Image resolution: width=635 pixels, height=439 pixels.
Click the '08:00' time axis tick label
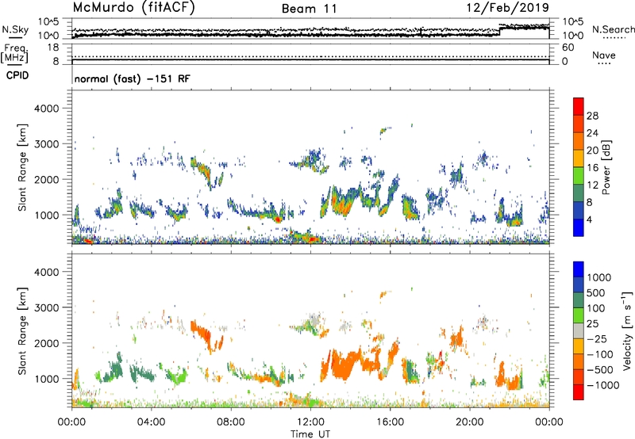click(x=231, y=422)
